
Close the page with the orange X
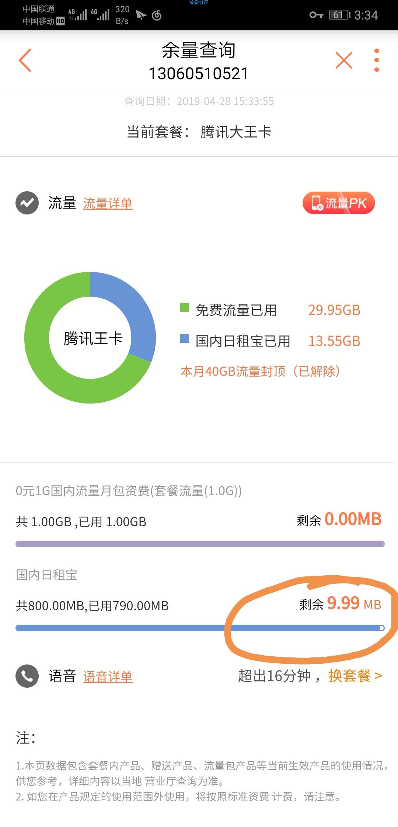pyautogui.click(x=344, y=60)
